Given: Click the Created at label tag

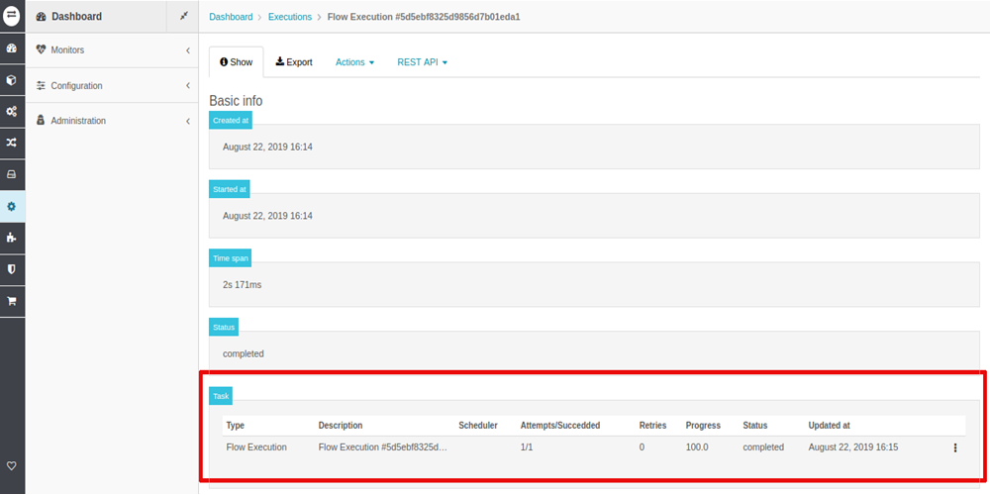Looking at the screenshot, I should pos(231,120).
